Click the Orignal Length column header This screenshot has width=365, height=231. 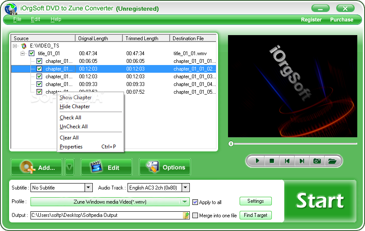point(99,38)
